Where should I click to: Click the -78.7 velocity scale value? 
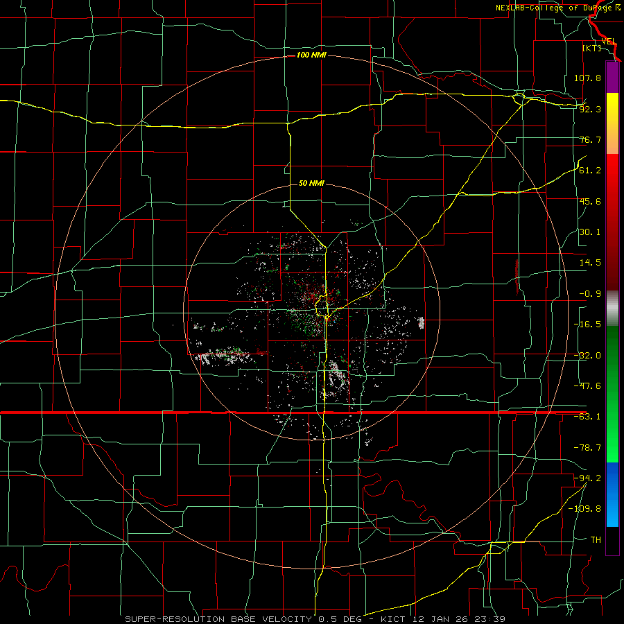[587, 448]
